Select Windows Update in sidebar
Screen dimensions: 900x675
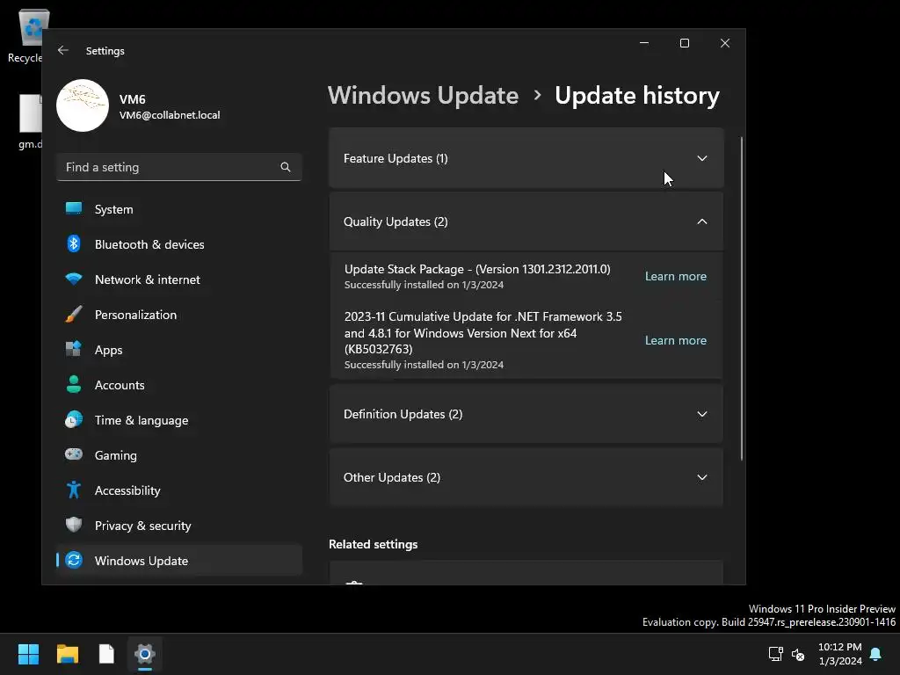[x=179, y=561]
